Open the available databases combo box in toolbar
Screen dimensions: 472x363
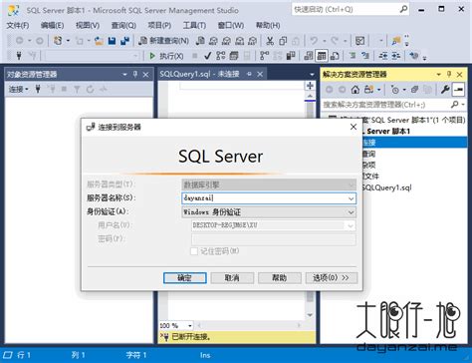coord(93,56)
